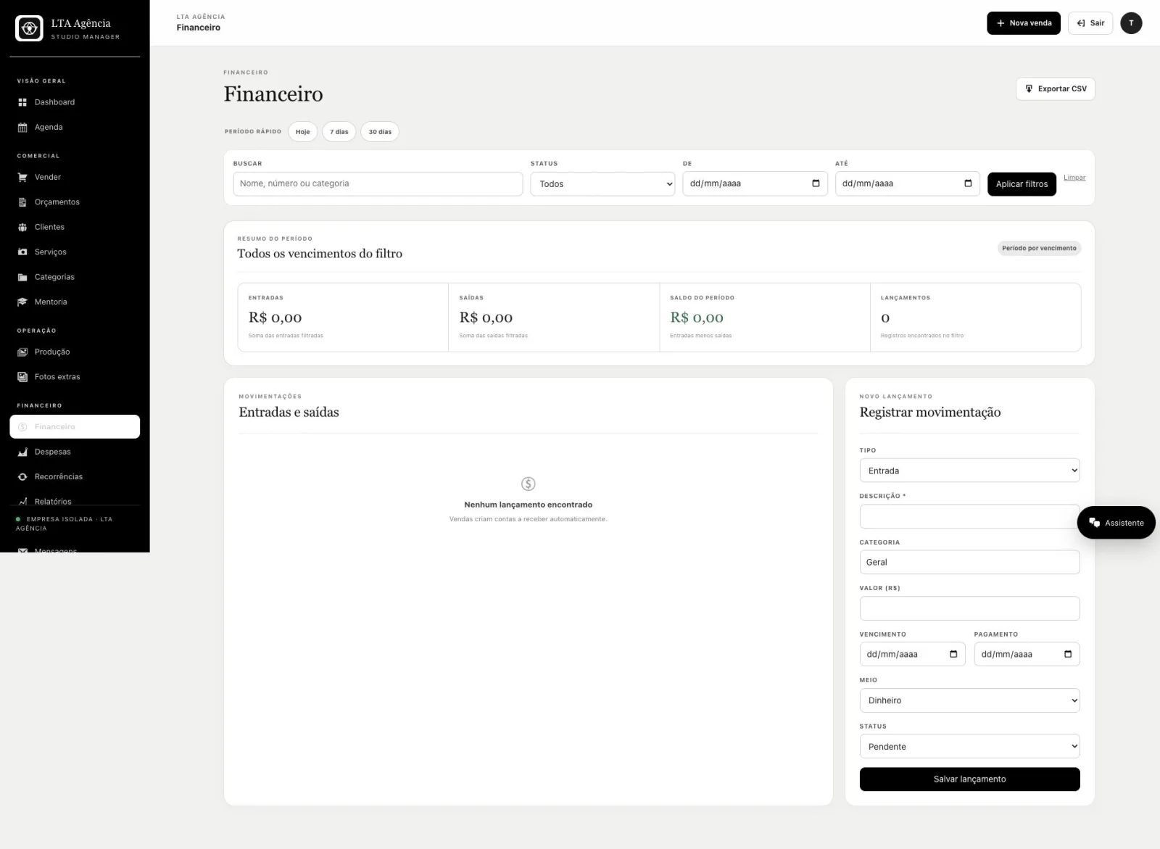
Task: Open Despesas menu item
Action: [75, 452]
